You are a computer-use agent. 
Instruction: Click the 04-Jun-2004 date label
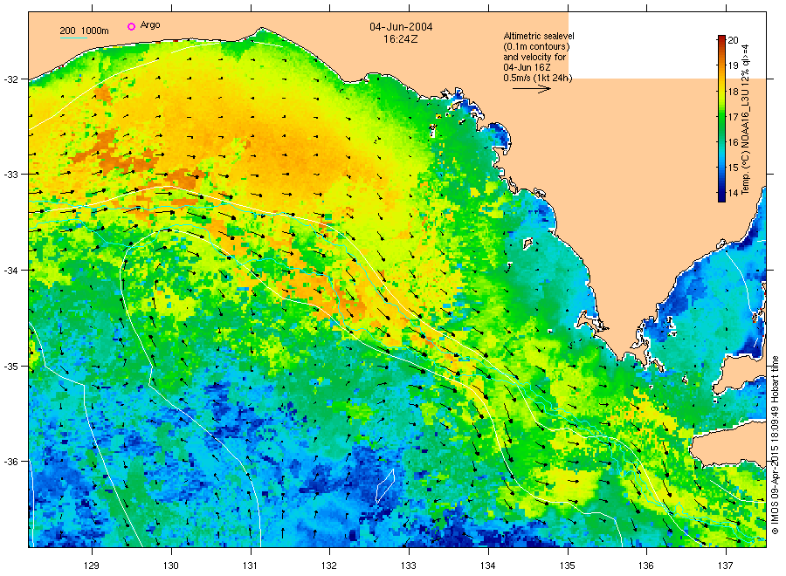[x=401, y=27]
